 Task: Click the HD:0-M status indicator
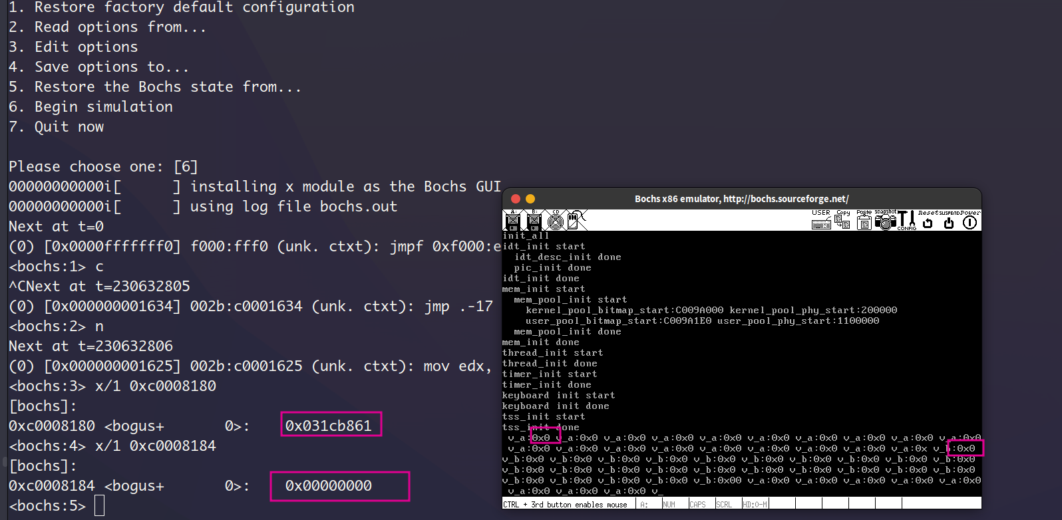click(x=755, y=505)
